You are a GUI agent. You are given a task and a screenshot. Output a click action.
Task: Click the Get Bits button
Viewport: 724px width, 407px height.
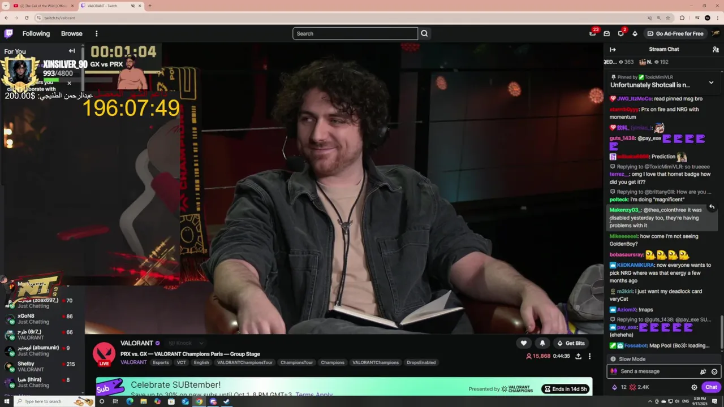click(x=571, y=343)
